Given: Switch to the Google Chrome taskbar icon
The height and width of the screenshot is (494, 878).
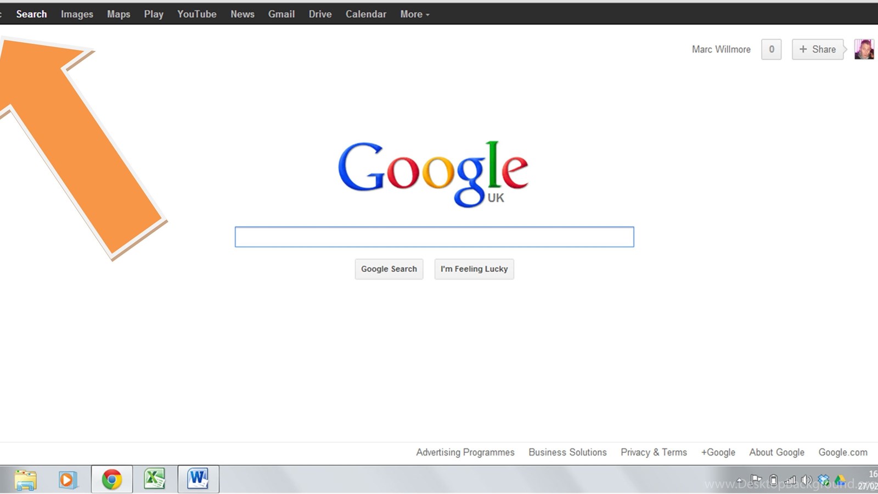Looking at the screenshot, I should pyautogui.click(x=112, y=480).
